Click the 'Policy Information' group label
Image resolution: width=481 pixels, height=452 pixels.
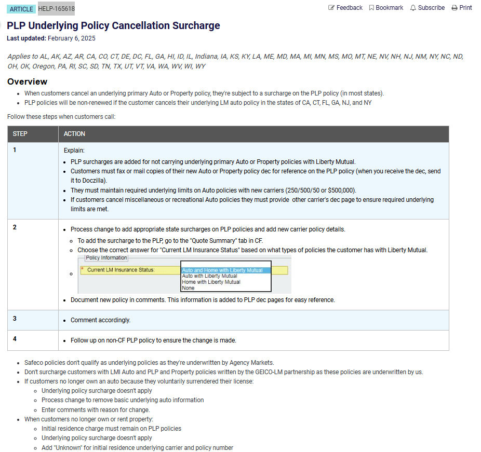tap(106, 258)
